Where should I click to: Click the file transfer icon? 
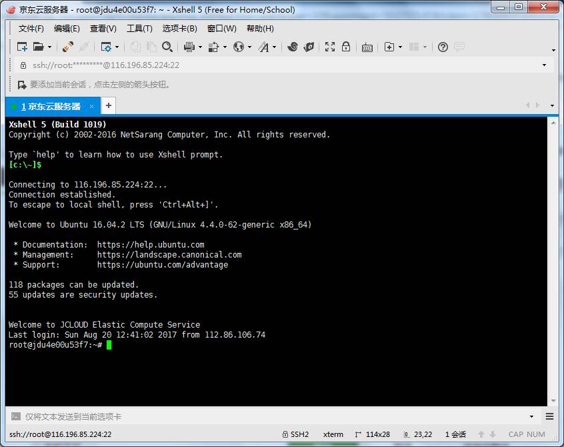click(213, 47)
